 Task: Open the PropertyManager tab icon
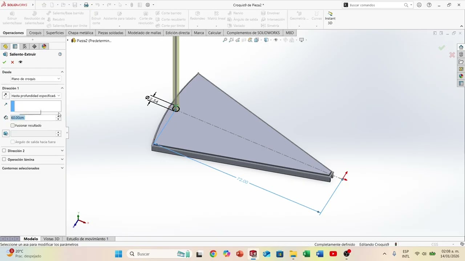(15, 46)
